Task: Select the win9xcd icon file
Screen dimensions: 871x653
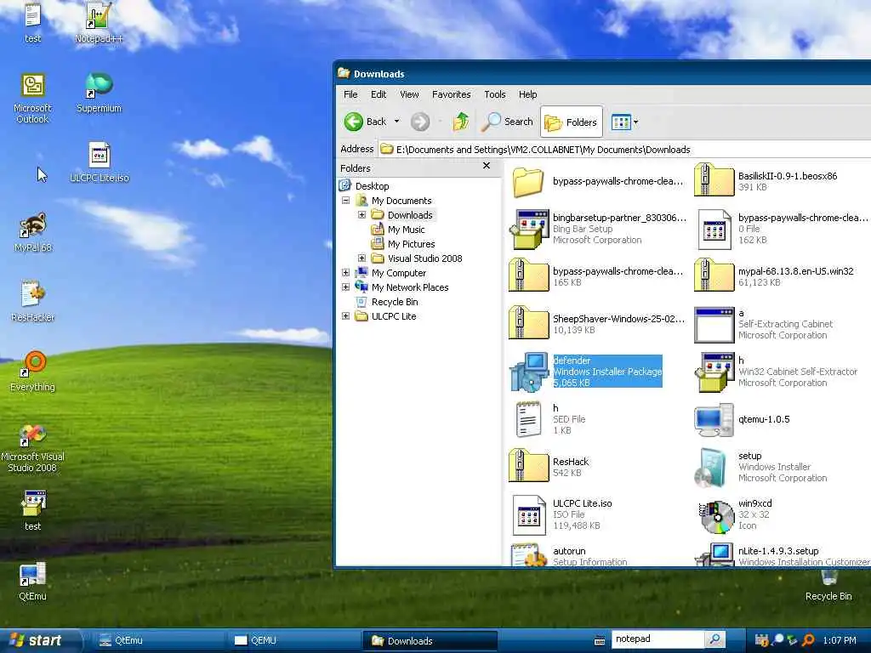Action: (736, 514)
